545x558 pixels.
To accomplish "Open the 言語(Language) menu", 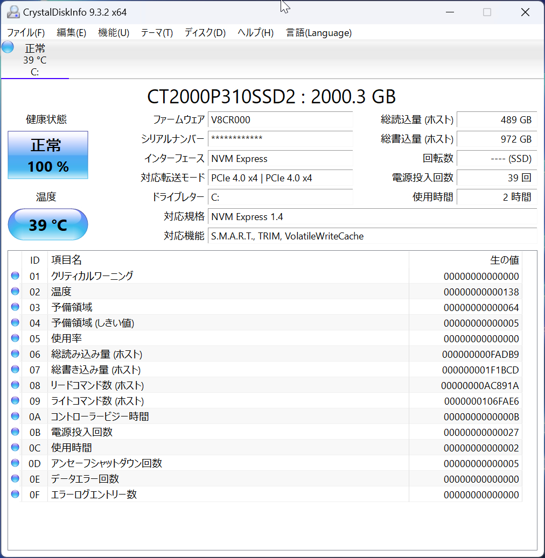I will [319, 33].
